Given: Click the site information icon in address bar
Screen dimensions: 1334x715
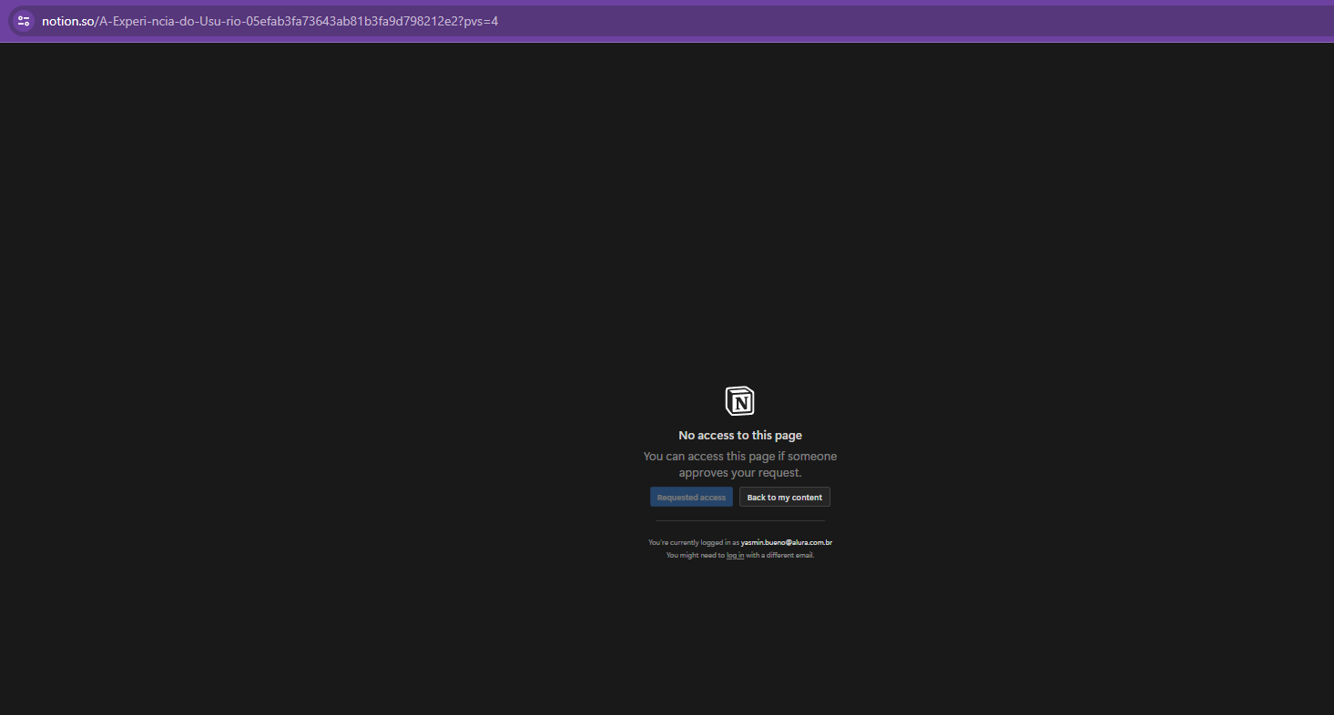Looking at the screenshot, I should click(24, 21).
